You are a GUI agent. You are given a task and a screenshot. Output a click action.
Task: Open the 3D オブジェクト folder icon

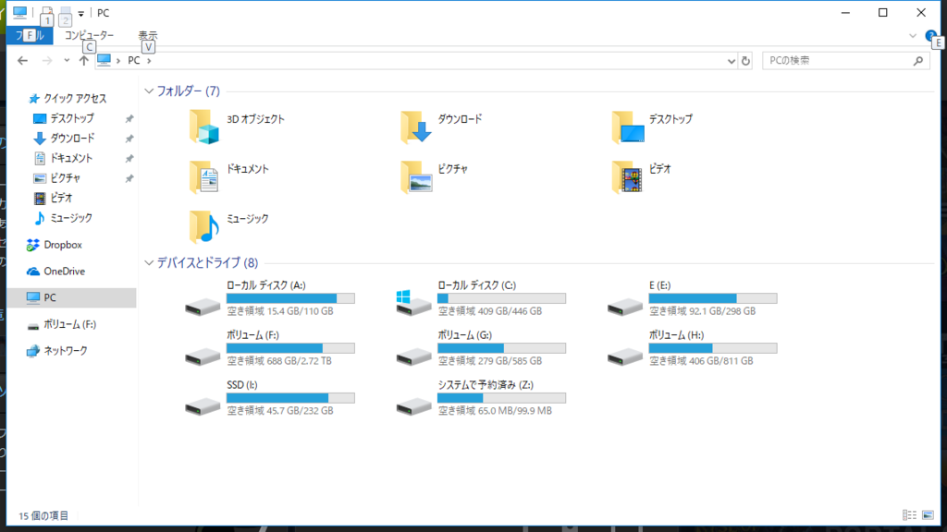203,127
